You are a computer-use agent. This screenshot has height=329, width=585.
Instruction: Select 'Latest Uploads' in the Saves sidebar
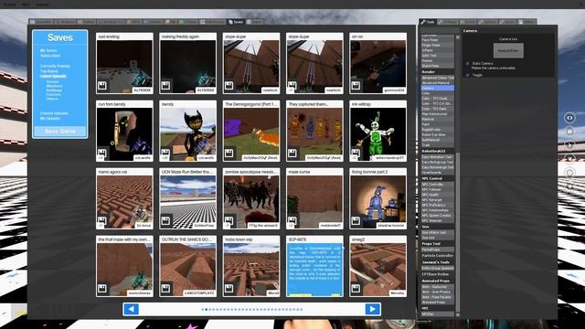pos(53,76)
